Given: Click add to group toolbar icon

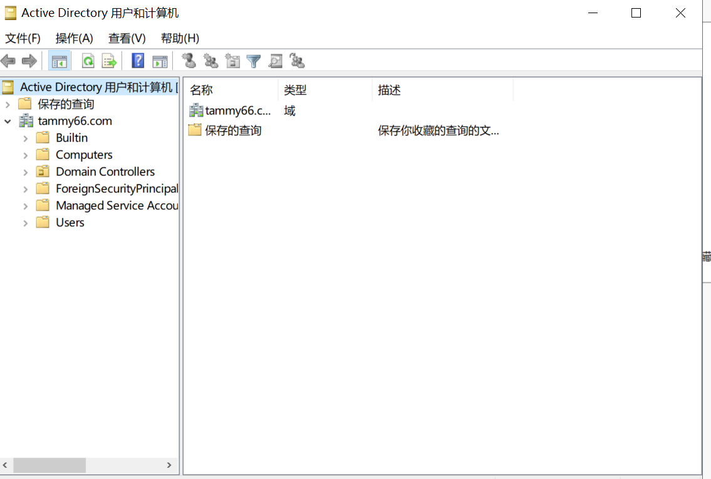Looking at the screenshot, I should click(297, 60).
